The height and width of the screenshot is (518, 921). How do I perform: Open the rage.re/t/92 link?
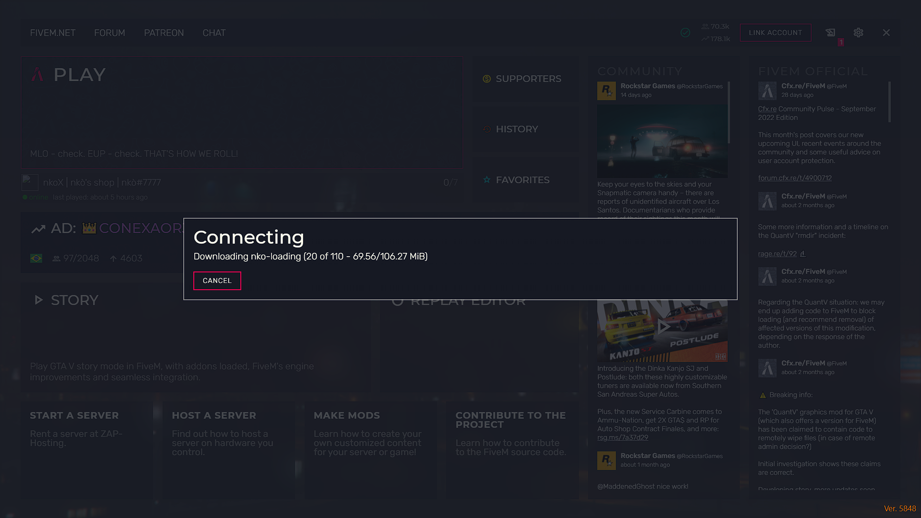[x=777, y=254]
